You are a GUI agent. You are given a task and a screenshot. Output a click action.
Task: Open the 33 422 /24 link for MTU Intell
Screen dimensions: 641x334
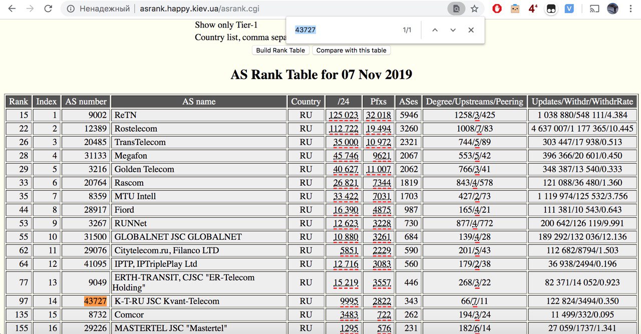tap(346, 196)
